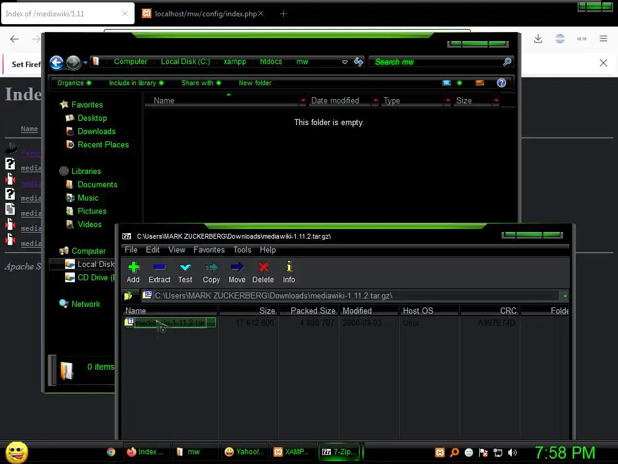Image resolution: width=618 pixels, height=464 pixels.
Task: Click the 7-Zip address path field
Action: (351, 295)
